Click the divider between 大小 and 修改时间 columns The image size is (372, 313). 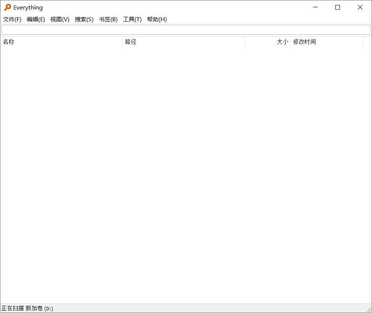(x=290, y=42)
